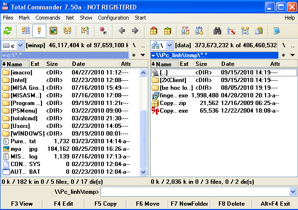Select the AUT.. BAT file row
298x210 pixels.
tap(70, 172)
